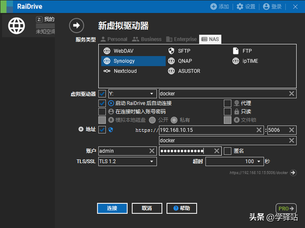Click the 取消 cancel button
This screenshot has width=305, height=228.
147,208
